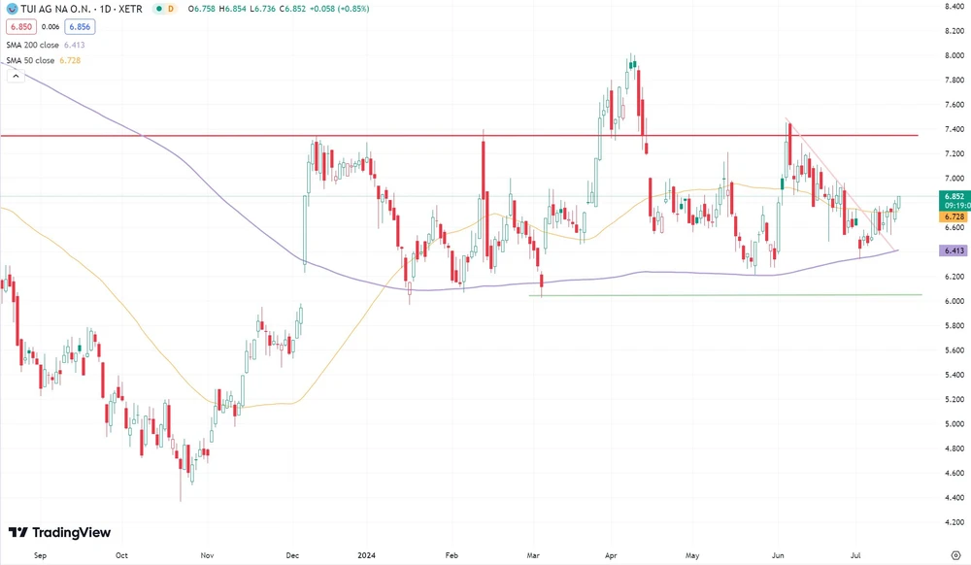
Task: Click the red sell price button 6.850
Action: 21,27
